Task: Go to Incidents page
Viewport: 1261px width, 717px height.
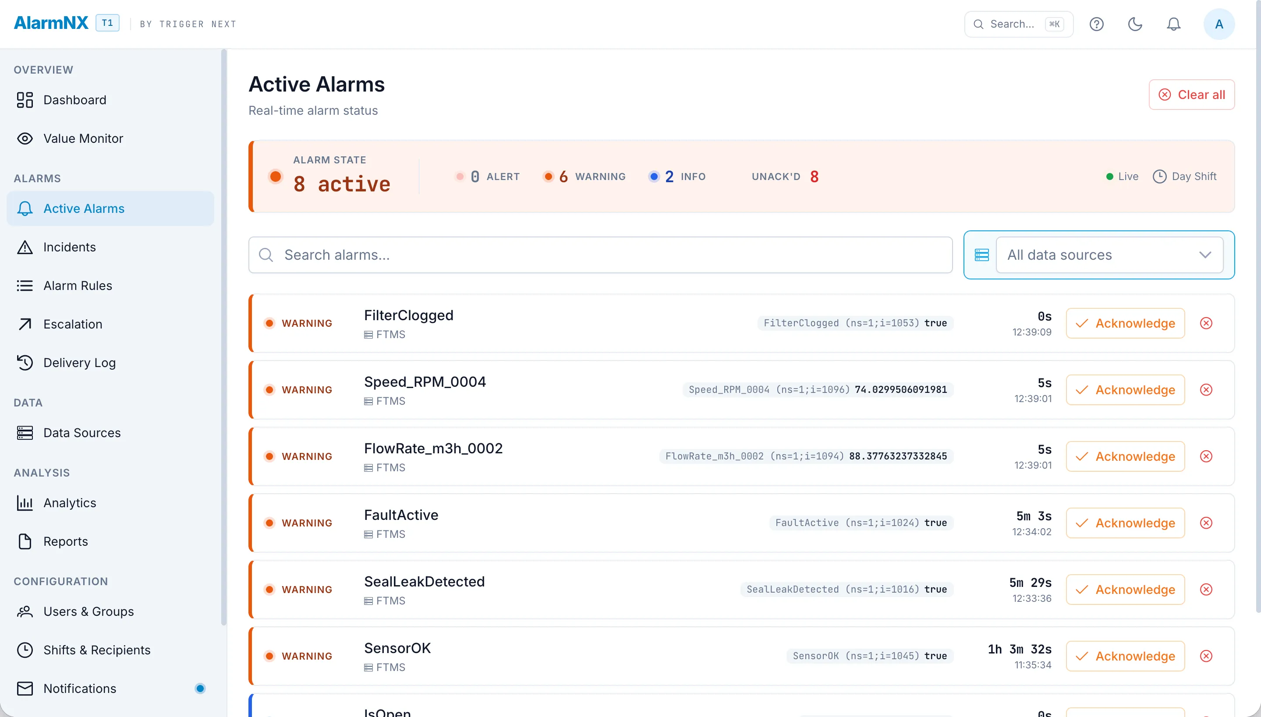Action: pyautogui.click(x=110, y=247)
